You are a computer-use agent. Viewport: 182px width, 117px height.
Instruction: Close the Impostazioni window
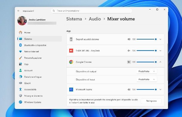point(164,10)
